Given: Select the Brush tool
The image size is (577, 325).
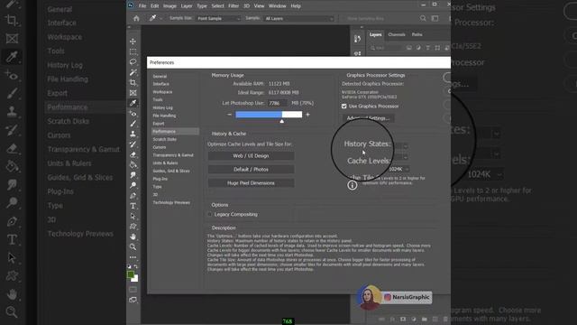Looking at the screenshot, I should click(133, 124).
